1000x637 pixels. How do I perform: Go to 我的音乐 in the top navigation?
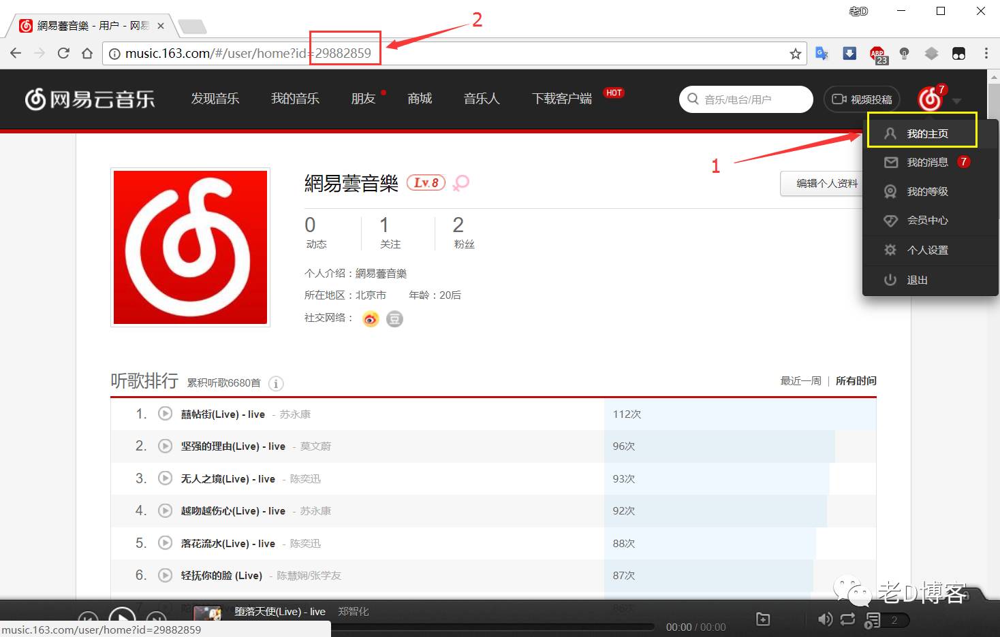click(295, 99)
